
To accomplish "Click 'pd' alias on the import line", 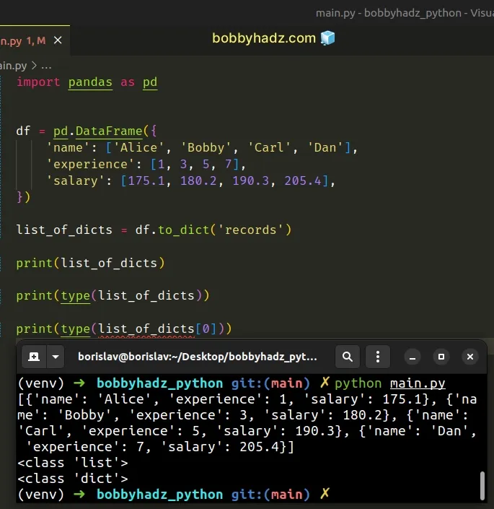I will [x=150, y=82].
